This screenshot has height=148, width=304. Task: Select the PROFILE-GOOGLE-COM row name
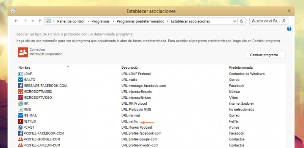point(42,139)
